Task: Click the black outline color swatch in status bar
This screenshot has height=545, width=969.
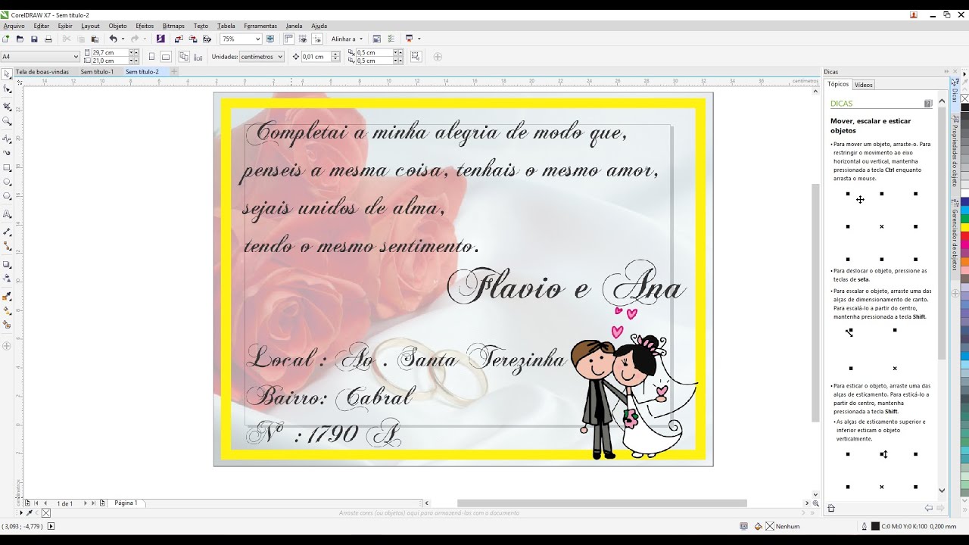Action: (x=875, y=526)
